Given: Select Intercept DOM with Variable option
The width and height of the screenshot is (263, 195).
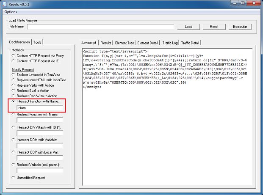Looking at the screenshot, I should tap(14, 139).
